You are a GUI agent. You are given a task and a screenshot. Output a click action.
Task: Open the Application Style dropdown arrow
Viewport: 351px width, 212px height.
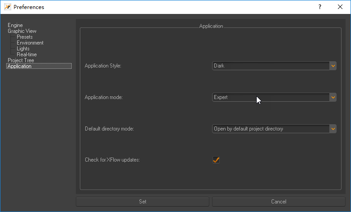point(333,66)
